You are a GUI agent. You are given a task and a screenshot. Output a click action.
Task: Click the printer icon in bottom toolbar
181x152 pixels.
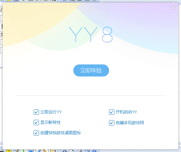click(x=79, y=151)
